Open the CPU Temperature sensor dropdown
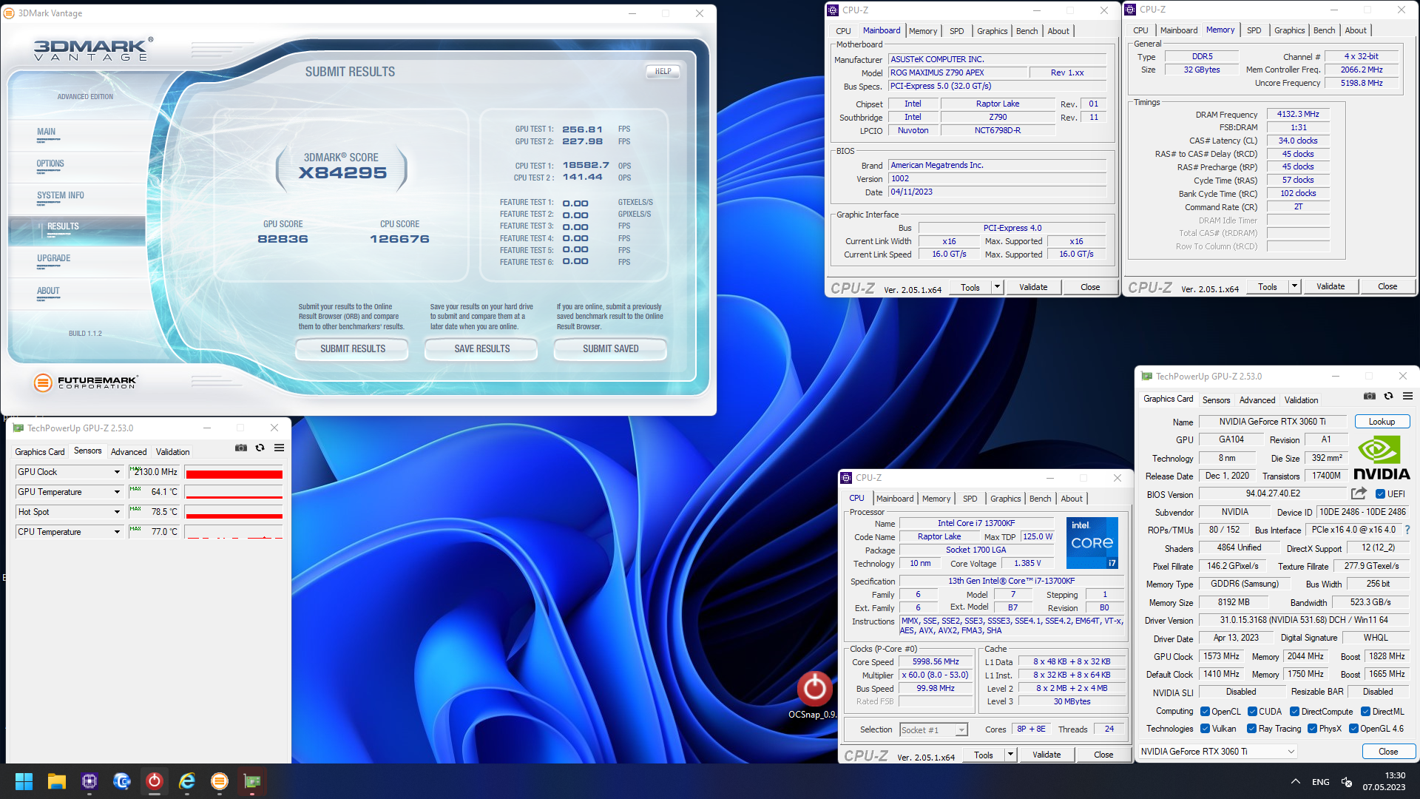The width and height of the screenshot is (1420, 799). click(117, 532)
